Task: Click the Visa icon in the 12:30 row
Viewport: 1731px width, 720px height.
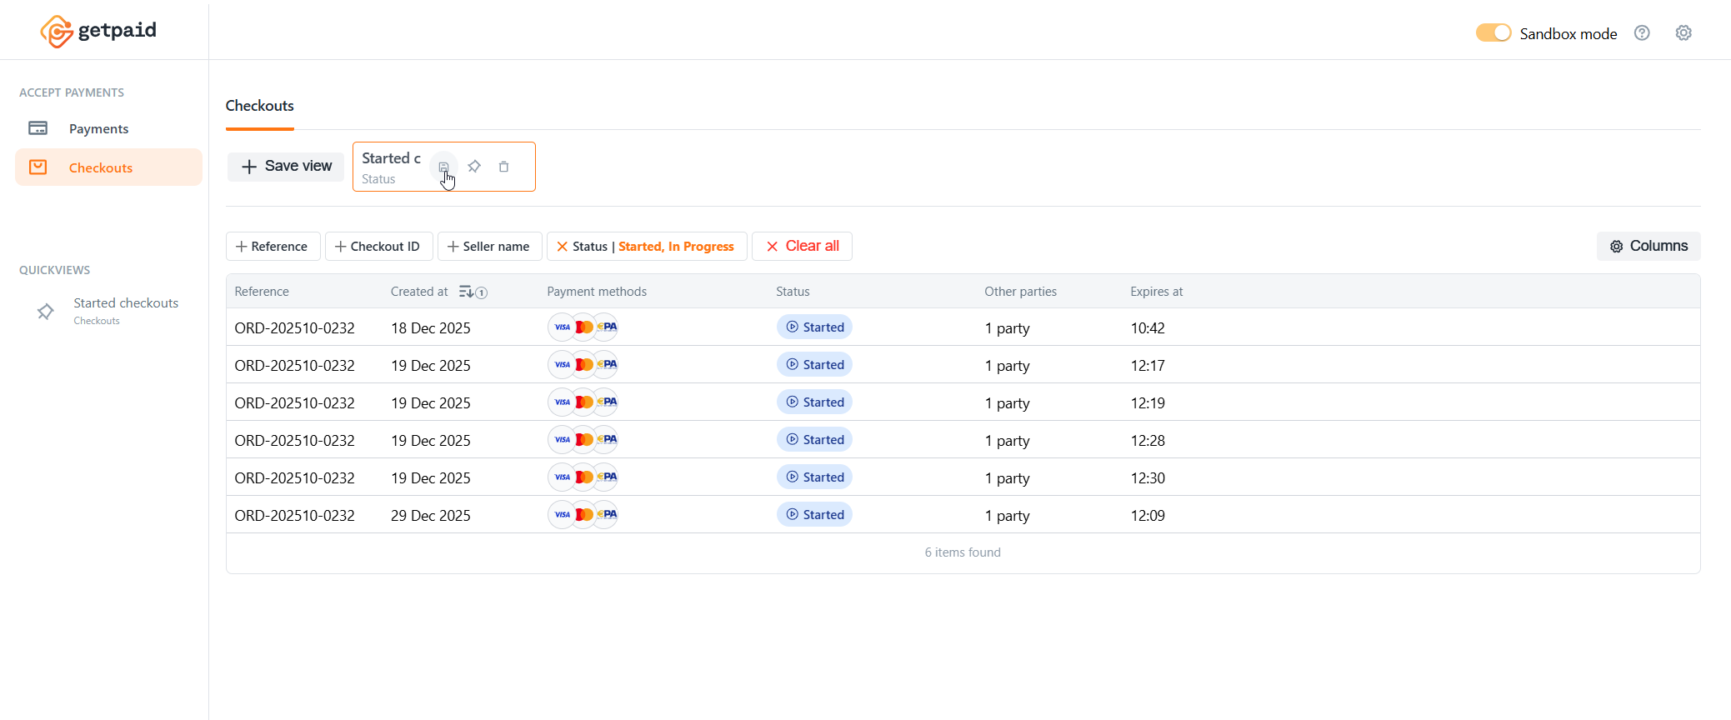Action: 562,477
